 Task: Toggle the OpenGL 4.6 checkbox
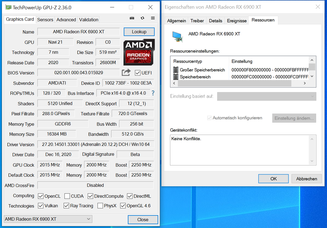(123, 206)
